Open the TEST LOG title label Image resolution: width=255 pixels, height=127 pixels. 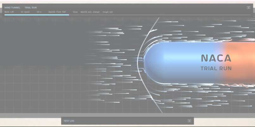[69, 121]
